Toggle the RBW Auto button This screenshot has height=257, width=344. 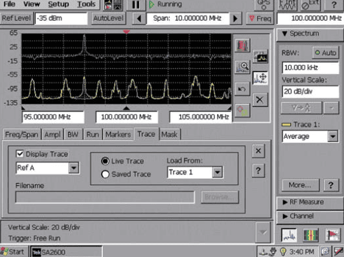tap(326, 53)
